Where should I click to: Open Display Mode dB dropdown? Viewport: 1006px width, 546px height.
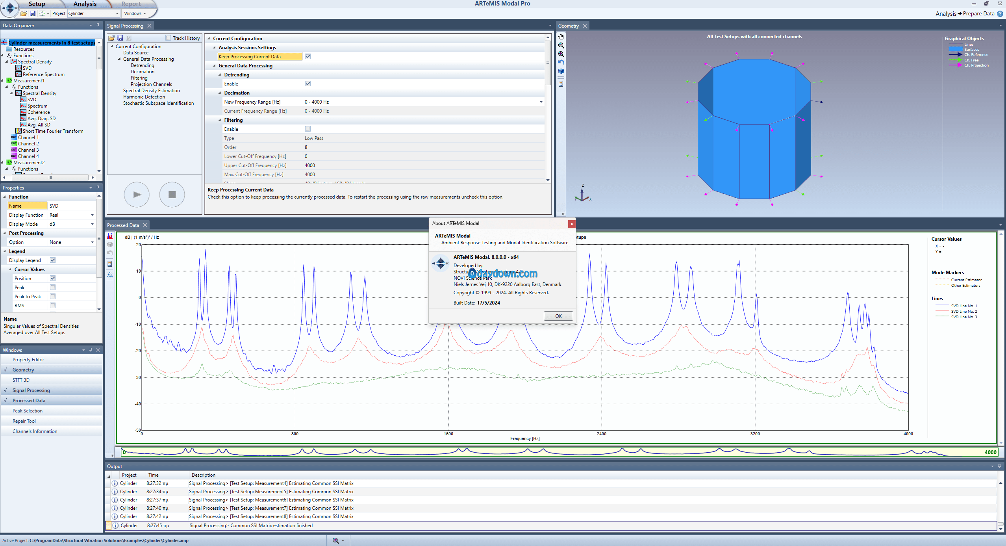[92, 224]
